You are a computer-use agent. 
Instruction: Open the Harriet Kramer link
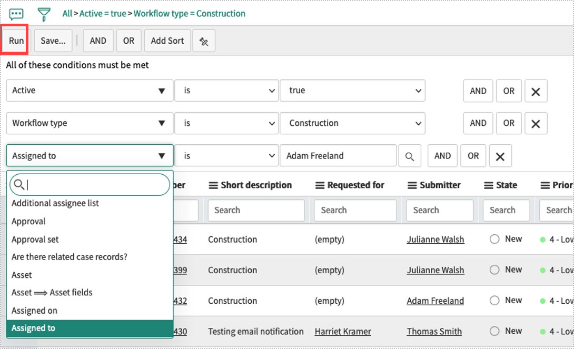(x=343, y=332)
